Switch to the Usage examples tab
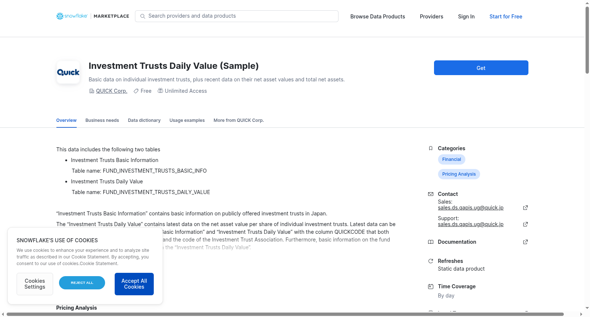 tap(187, 120)
